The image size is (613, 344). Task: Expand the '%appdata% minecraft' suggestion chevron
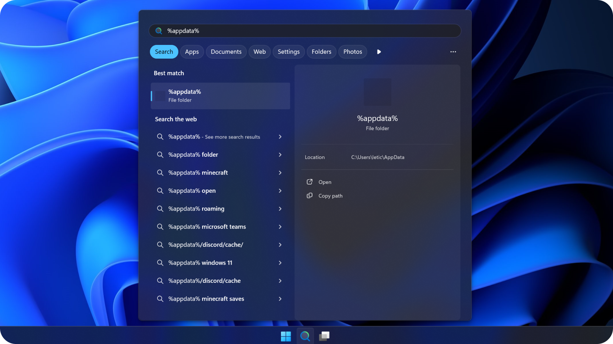point(280,173)
